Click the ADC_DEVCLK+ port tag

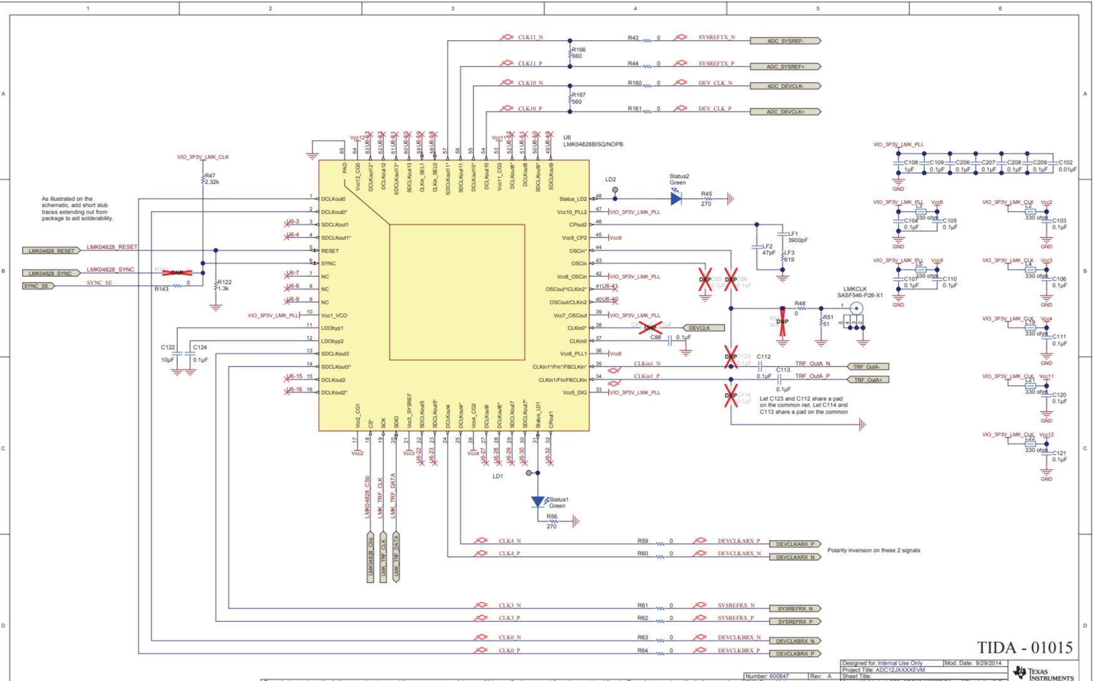(x=785, y=112)
